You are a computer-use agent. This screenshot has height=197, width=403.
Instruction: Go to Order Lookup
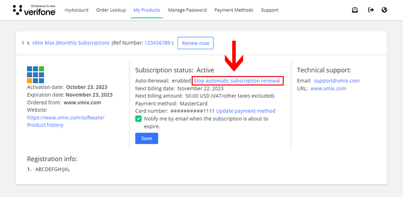[x=111, y=10]
